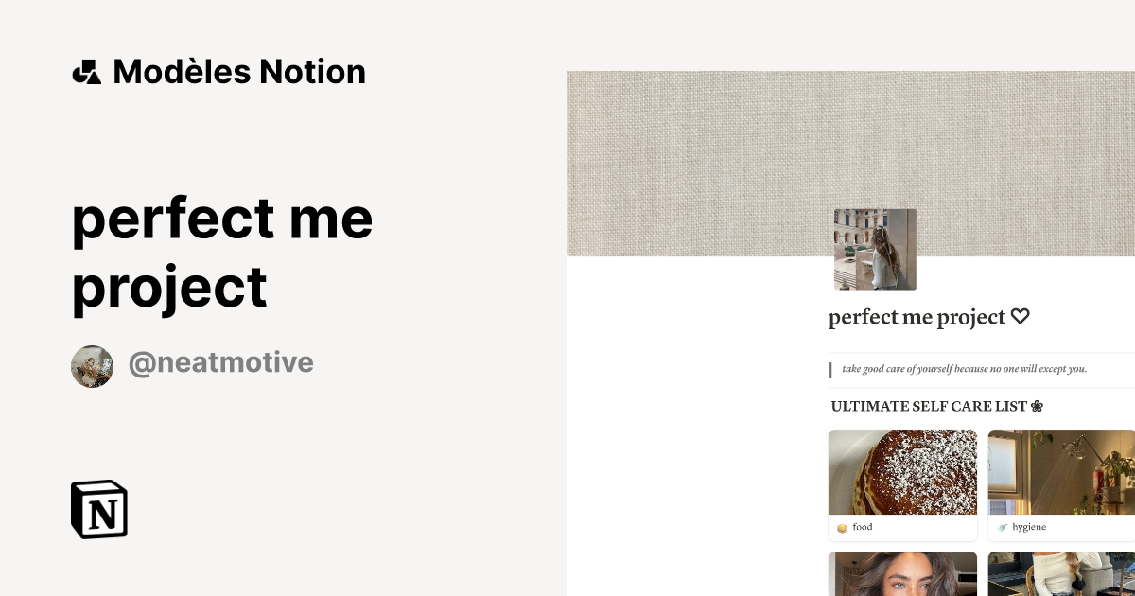The width and height of the screenshot is (1135, 596).
Task: Click the heart symbol beside the page title
Action: pos(1020,316)
